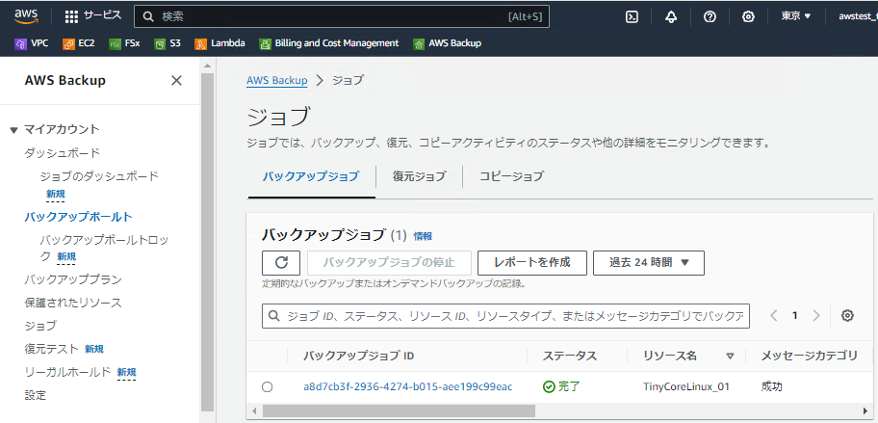Image resolution: width=878 pixels, height=423 pixels.
Task: Launch the CloudShell terminal icon
Action: (x=632, y=16)
